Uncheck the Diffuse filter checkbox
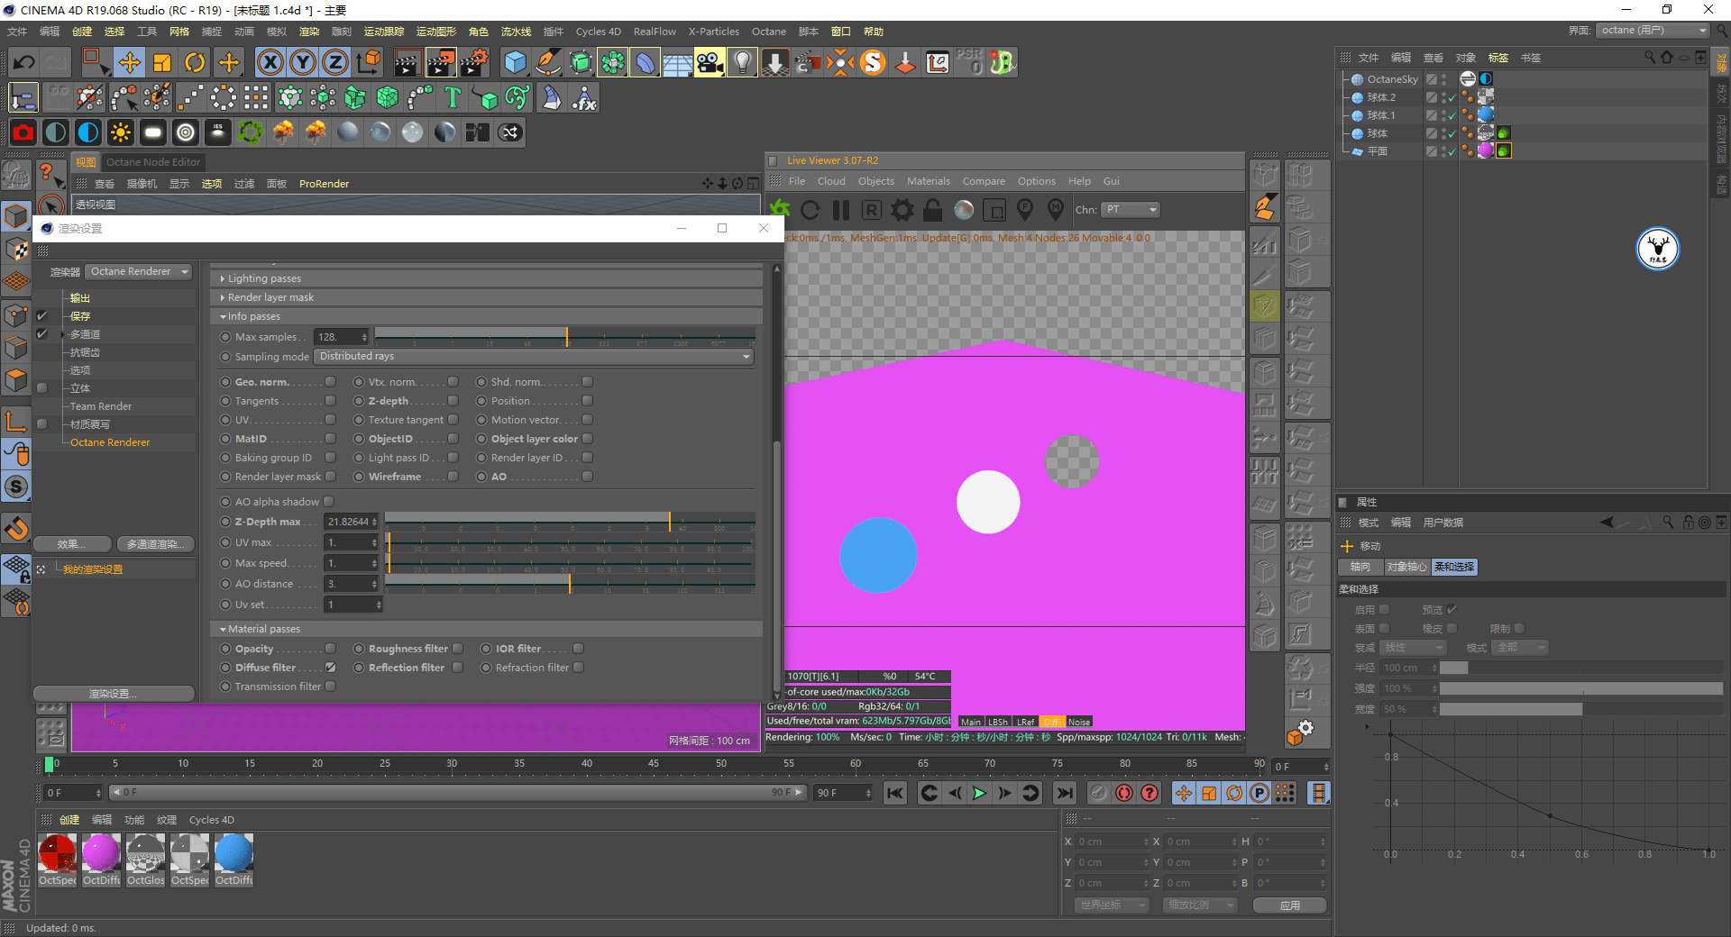 point(331,668)
